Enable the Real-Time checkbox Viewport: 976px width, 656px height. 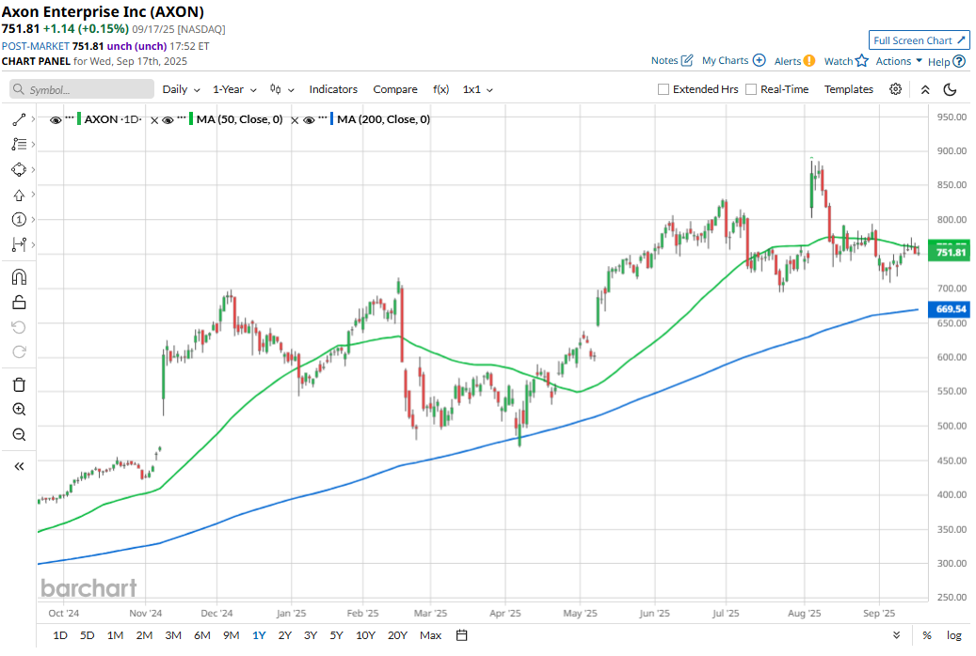click(751, 89)
